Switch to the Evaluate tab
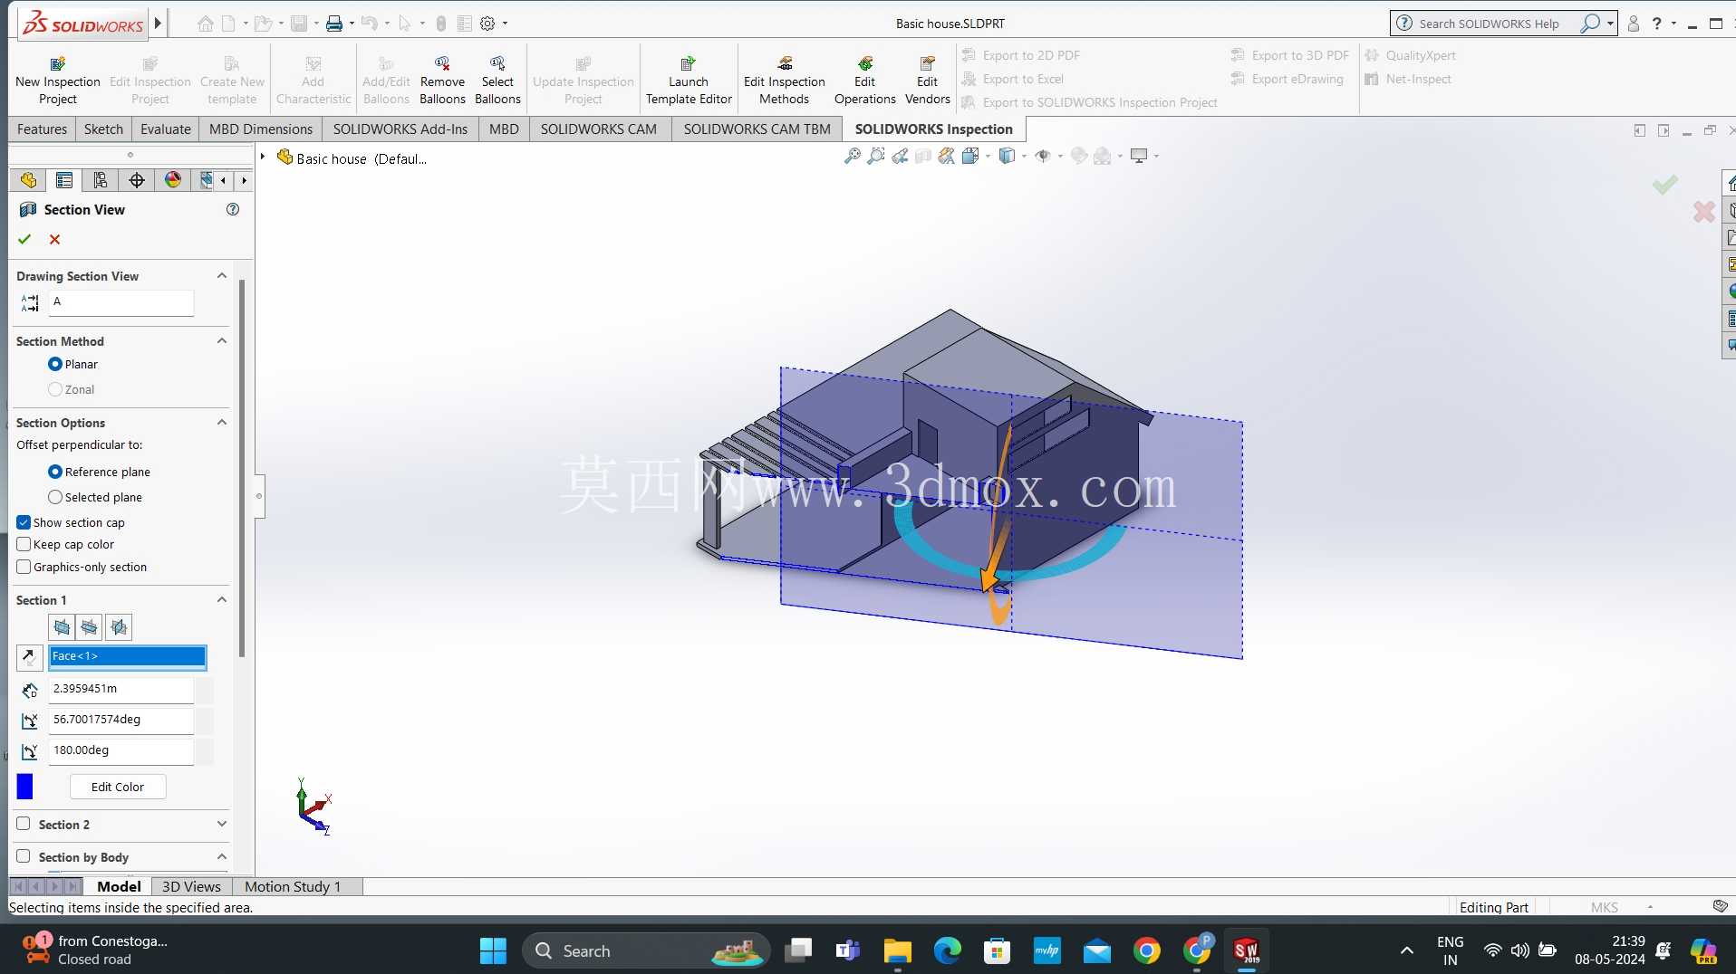The image size is (1736, 974). click(x=166, y=129)
